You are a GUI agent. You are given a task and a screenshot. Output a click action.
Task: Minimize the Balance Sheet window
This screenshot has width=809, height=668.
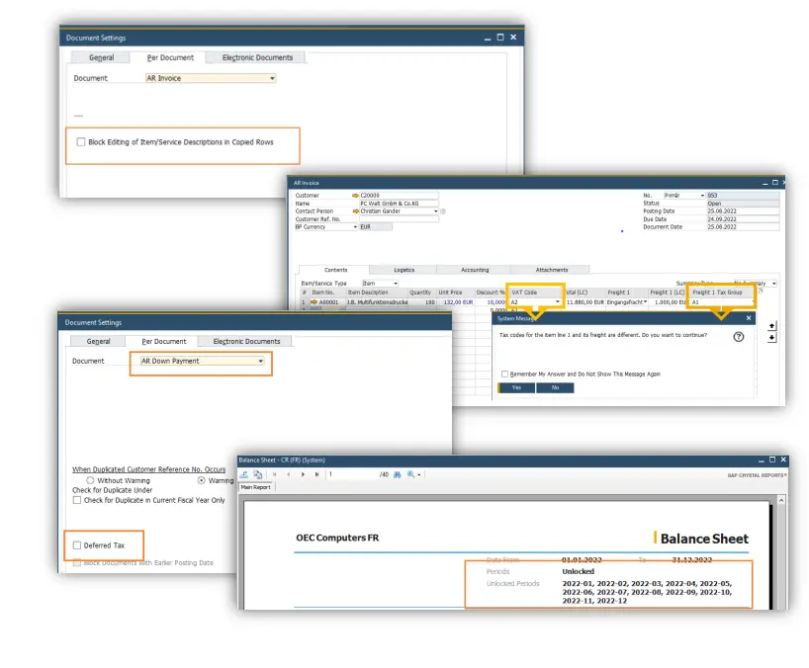[761, 459]
